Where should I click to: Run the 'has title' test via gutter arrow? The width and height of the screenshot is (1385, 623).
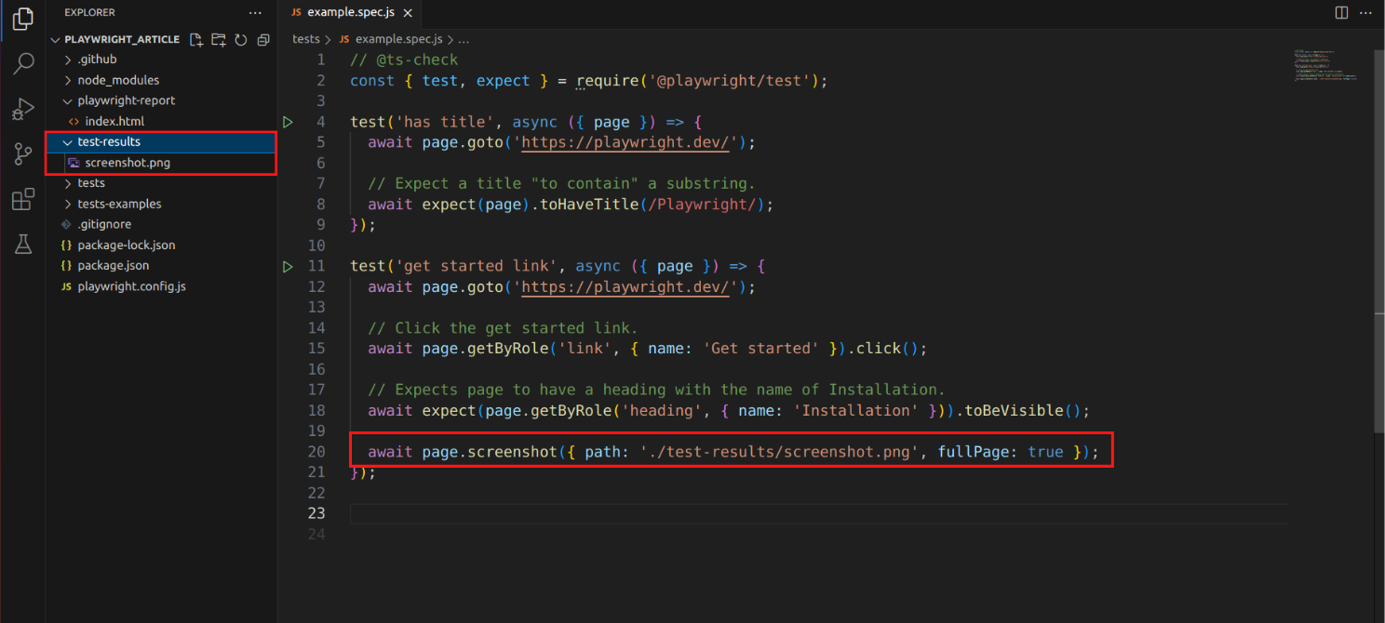[288, 122]
